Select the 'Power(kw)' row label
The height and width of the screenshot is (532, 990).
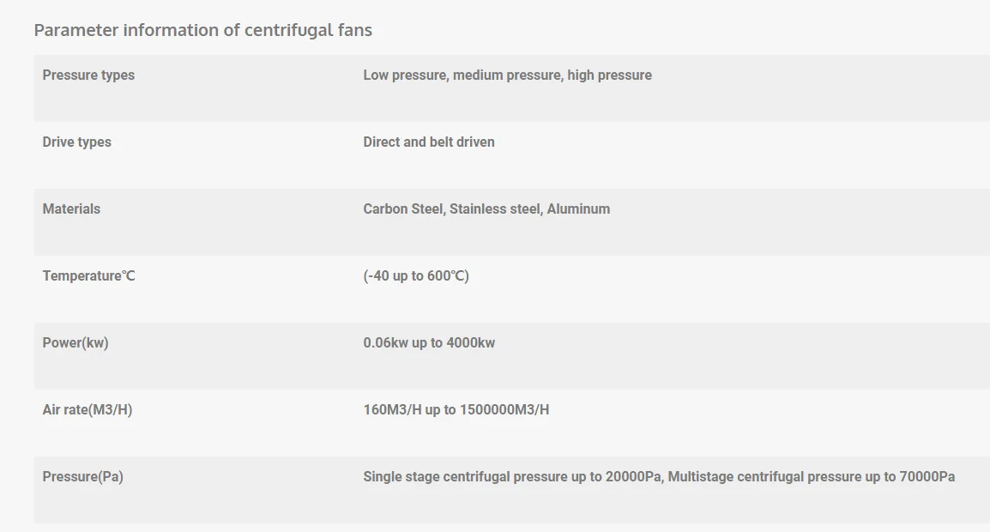click(x=75, y=343)
